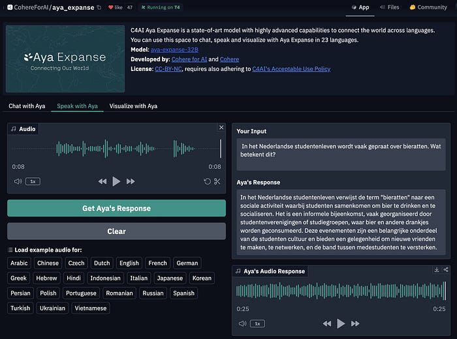This screenshot has width=457, height=339.
Task: Mute the input Audio volume icon
Action: click(x=18, y=181)
